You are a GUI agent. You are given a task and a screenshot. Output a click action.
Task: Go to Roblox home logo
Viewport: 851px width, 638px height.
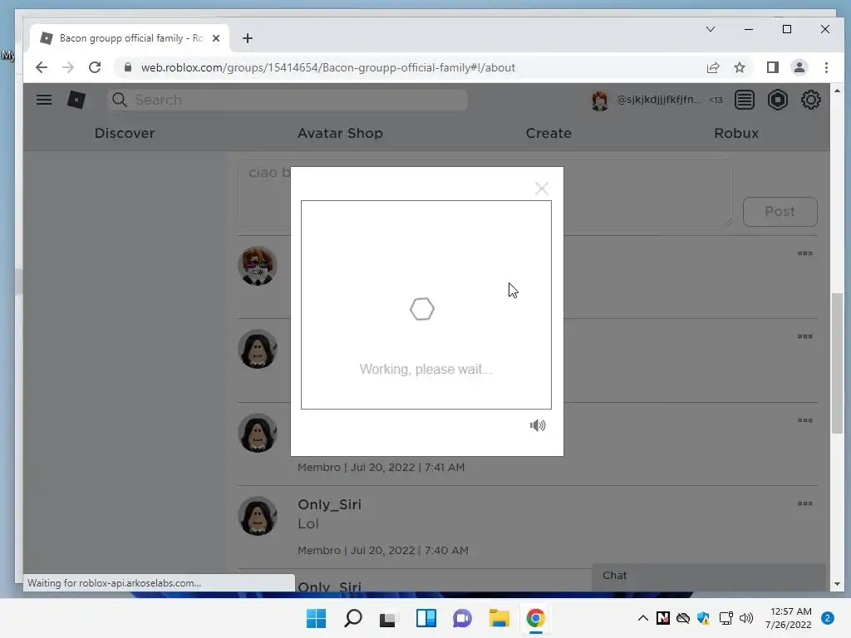76,100
